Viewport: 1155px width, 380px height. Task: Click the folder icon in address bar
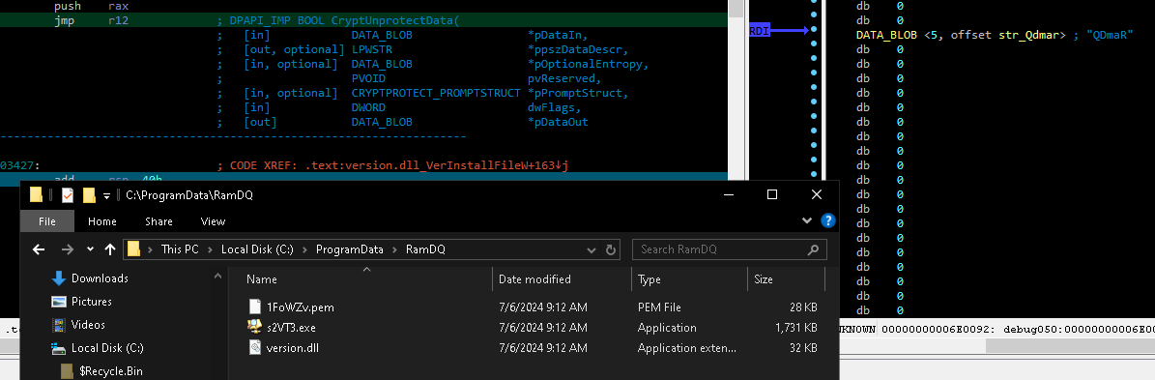133,248
